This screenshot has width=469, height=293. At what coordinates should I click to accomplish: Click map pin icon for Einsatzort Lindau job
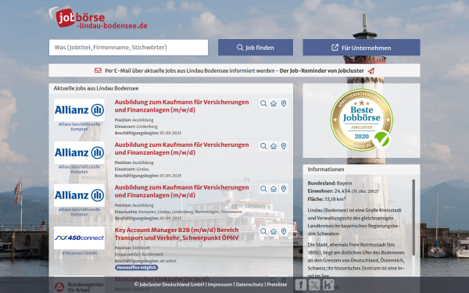coord(284,146)
